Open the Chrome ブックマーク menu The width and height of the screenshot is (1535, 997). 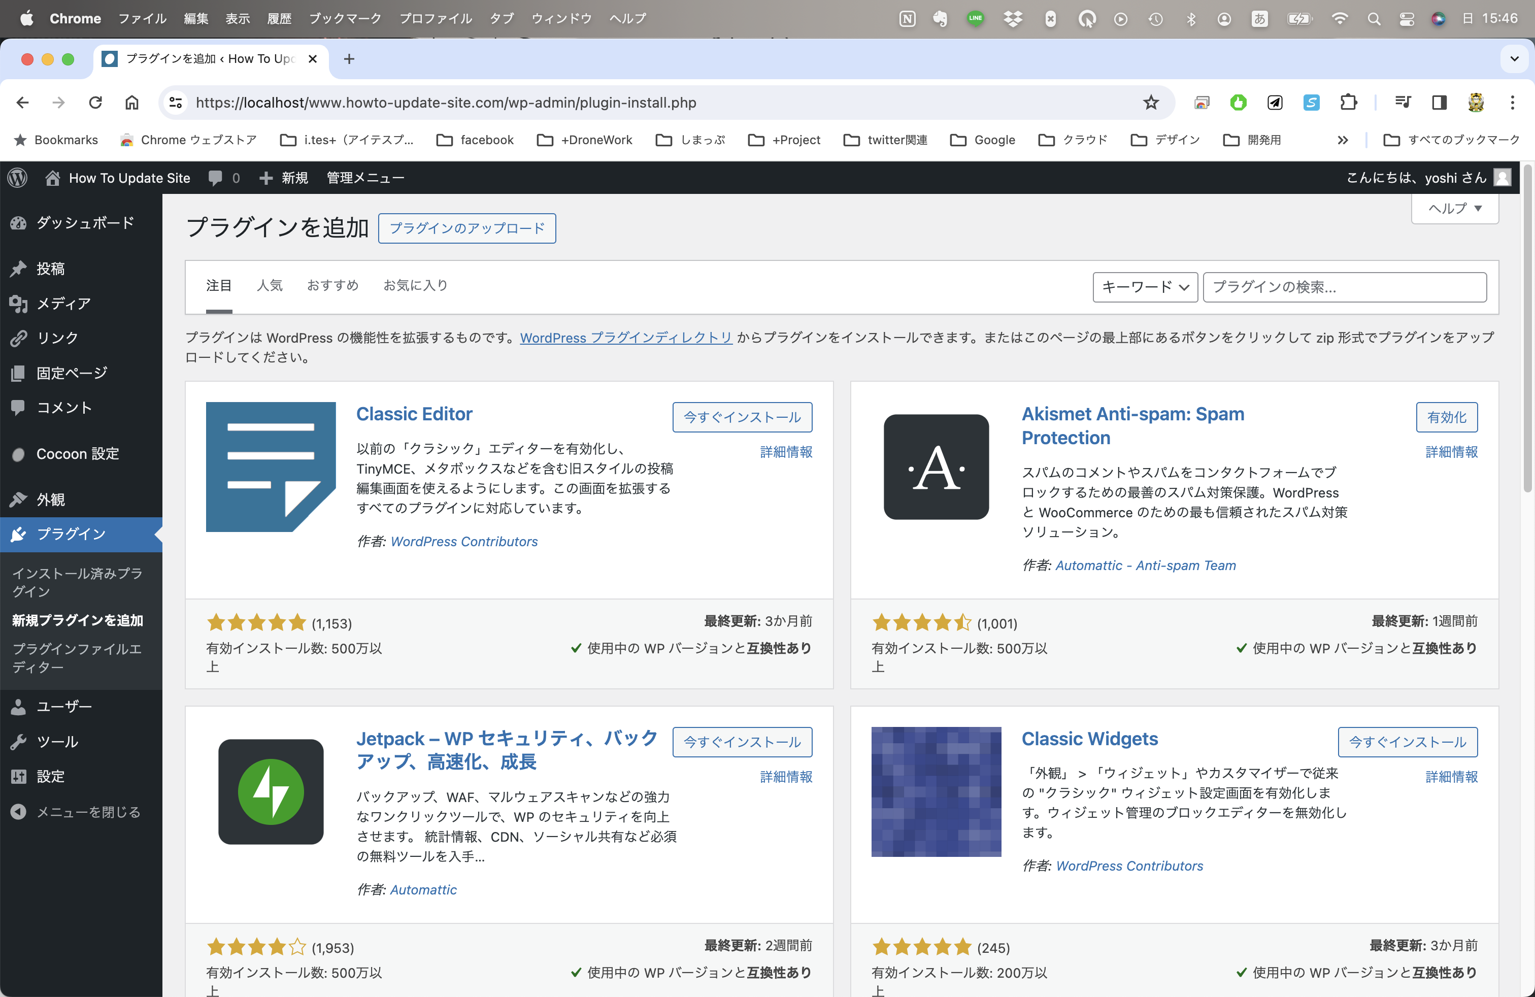345,19
